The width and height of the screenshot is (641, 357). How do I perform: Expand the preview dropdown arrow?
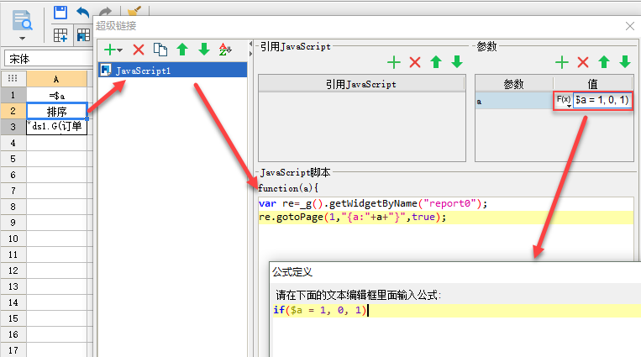pos(22,39)
